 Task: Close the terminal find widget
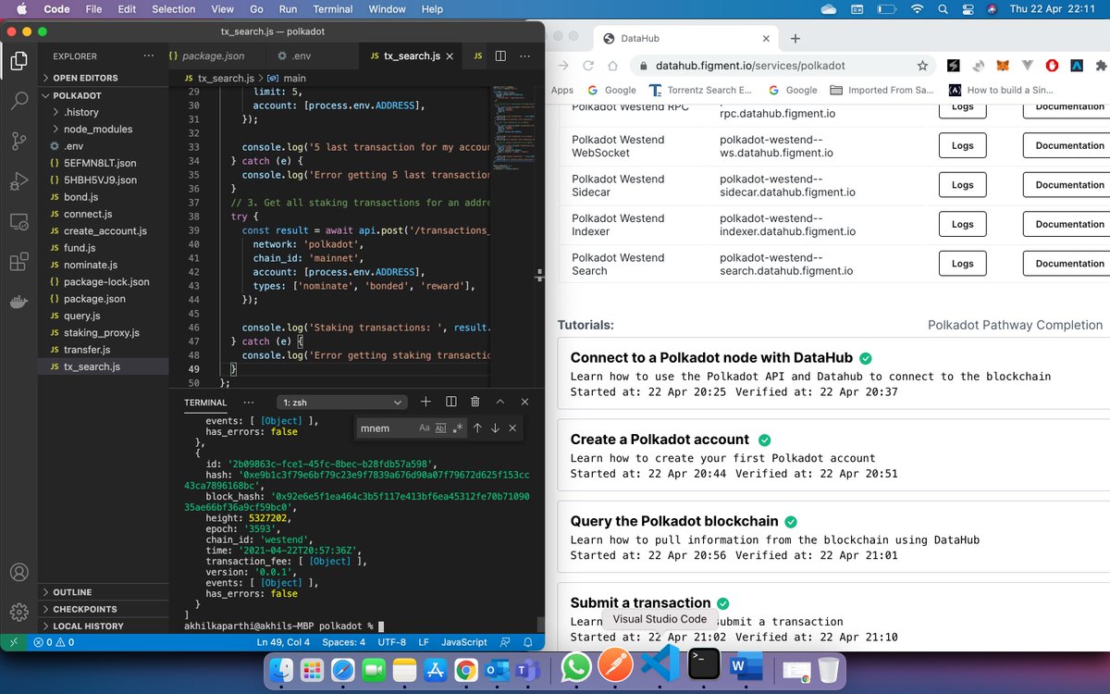click(512, 428)
